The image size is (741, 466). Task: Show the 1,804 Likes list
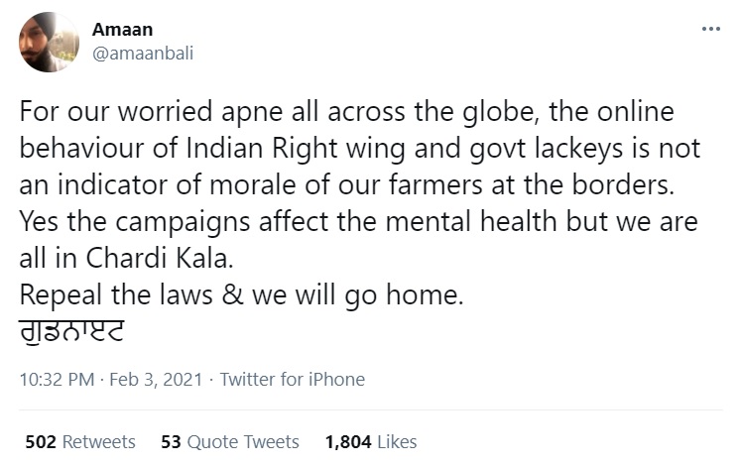[x=370, y=441]
